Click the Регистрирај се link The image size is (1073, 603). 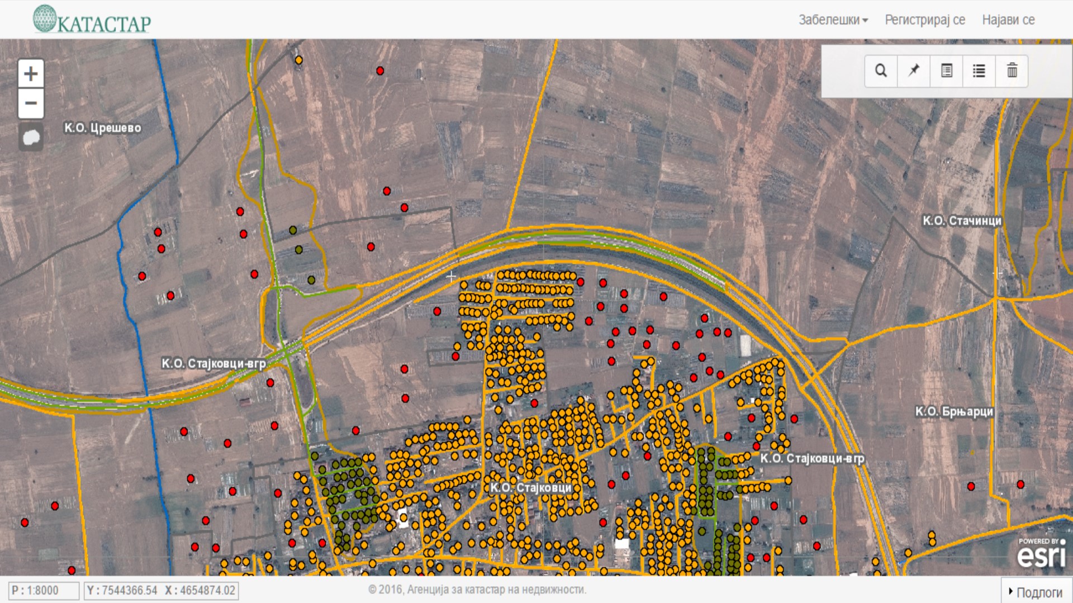pyautogui.click(x=925, y=20)
